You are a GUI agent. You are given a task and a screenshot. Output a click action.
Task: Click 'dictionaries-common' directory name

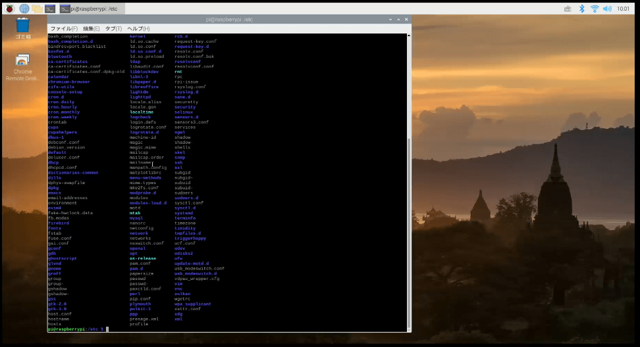(72, 173)
